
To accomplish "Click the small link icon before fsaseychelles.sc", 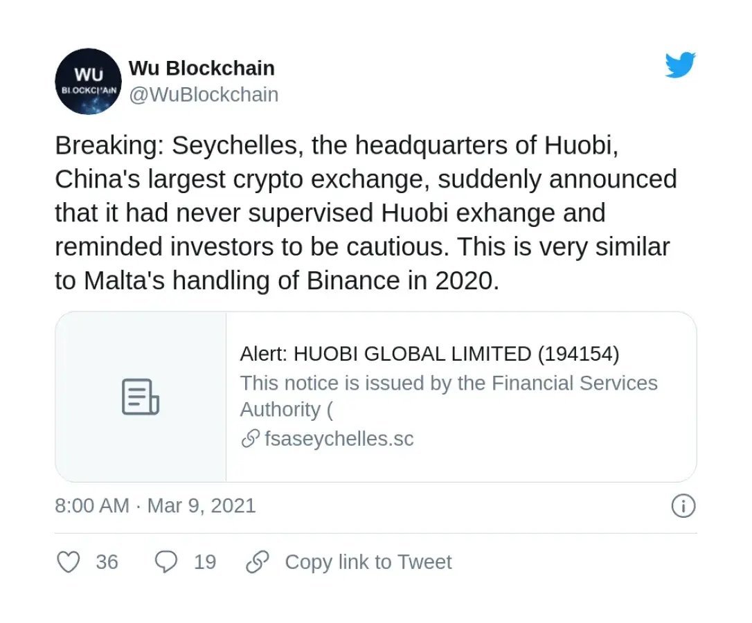I will point(248,439).
